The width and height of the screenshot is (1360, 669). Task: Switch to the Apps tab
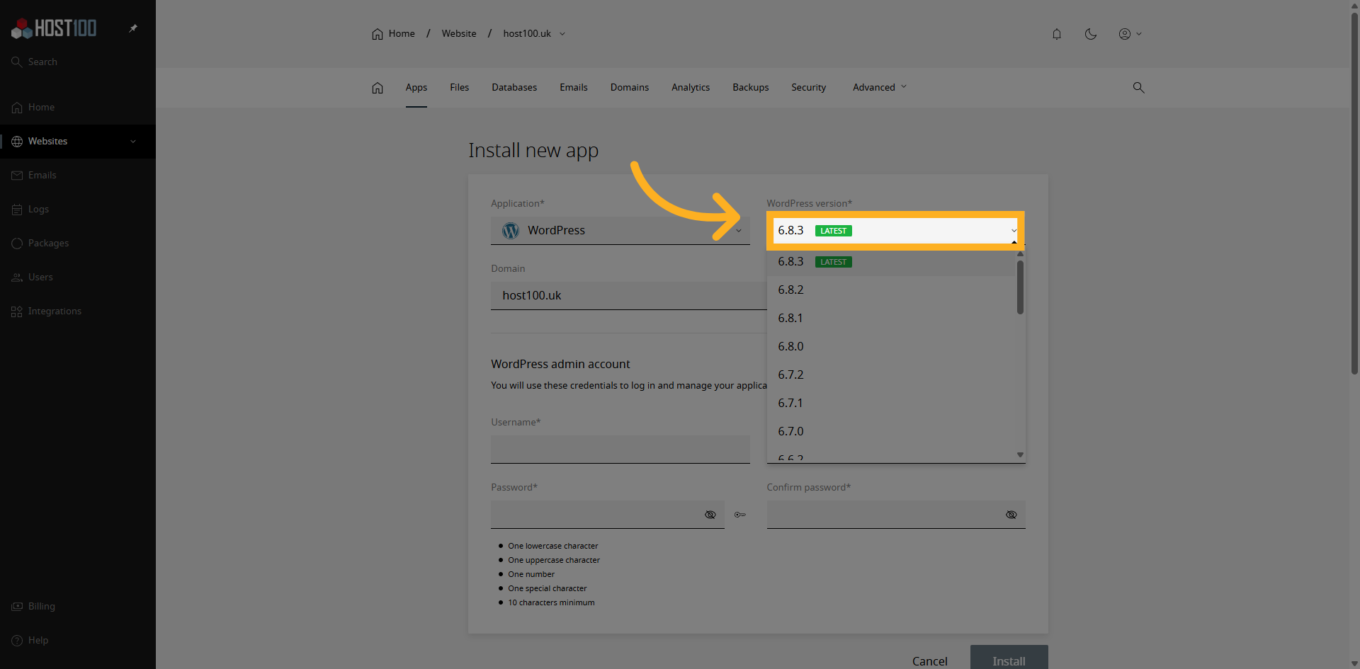pos(416,87)
